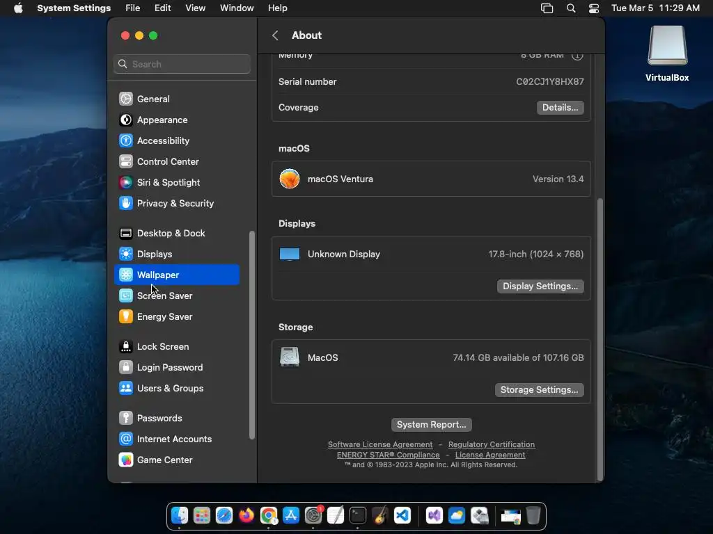The width and height of the screenshot is (713, 534).
Task: Open Finder from the Dock
Action: click(x=180, y=515)
